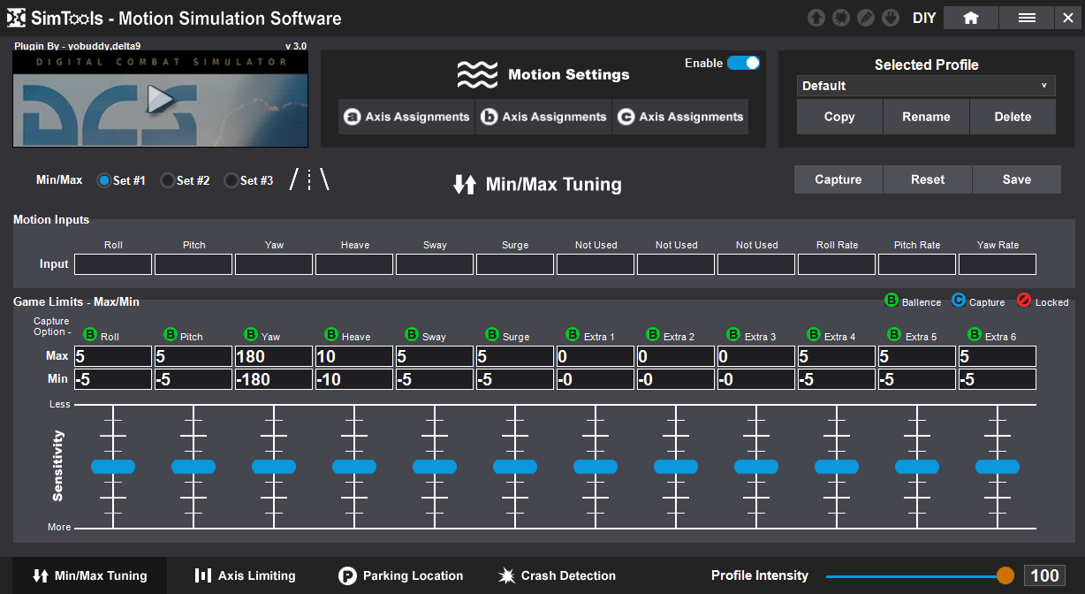1085x594 pixels.
Task: Expand the Selected Profile dropdown
Action: 926,86
